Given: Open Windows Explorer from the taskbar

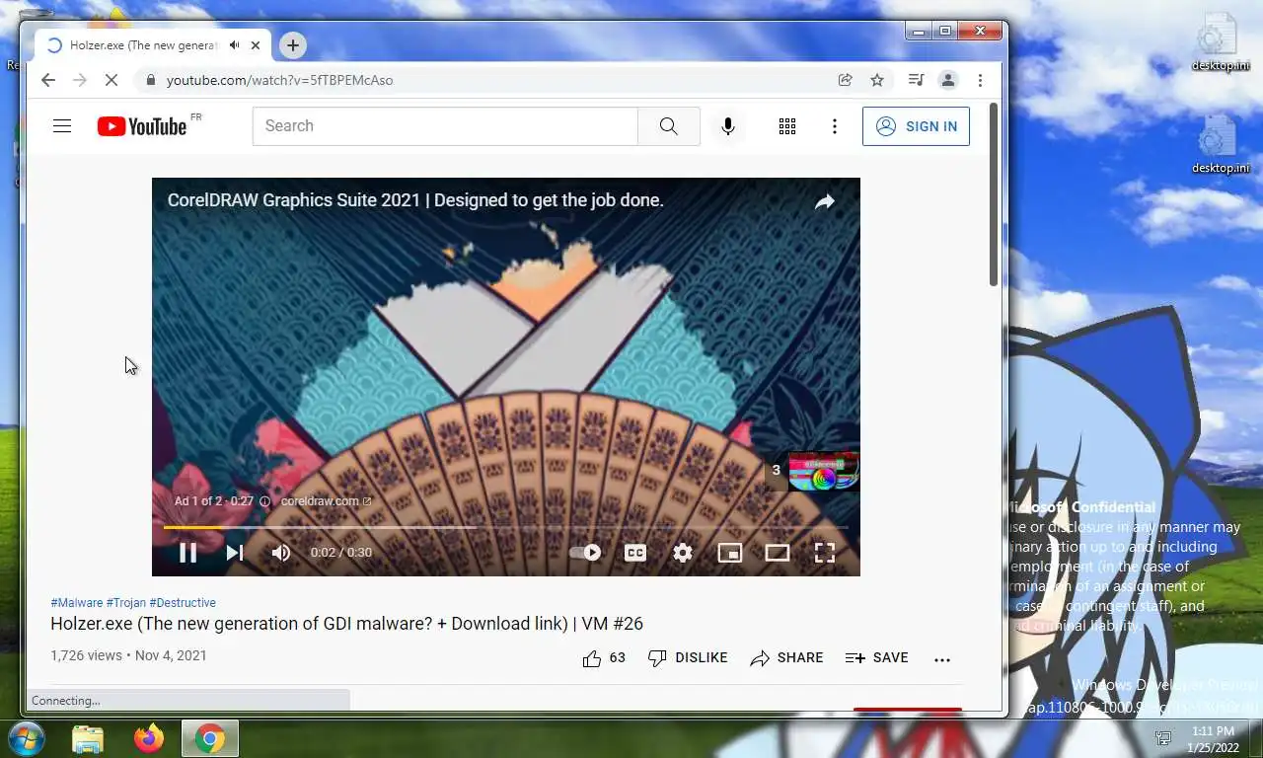Looking at the screenshot, I should pos(88,738).
